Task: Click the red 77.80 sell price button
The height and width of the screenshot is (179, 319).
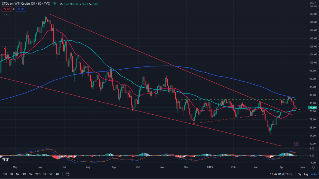Action: (x=6, y=9)
